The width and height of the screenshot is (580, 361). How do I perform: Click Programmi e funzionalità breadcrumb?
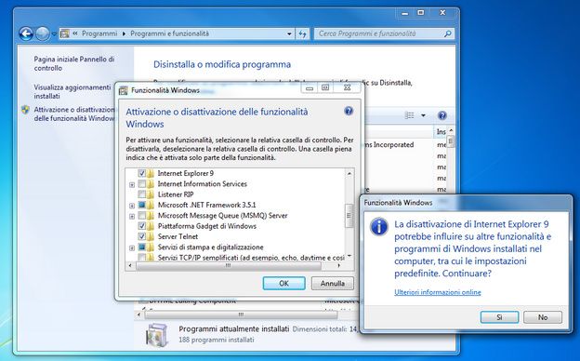click(x=169, y=33)
